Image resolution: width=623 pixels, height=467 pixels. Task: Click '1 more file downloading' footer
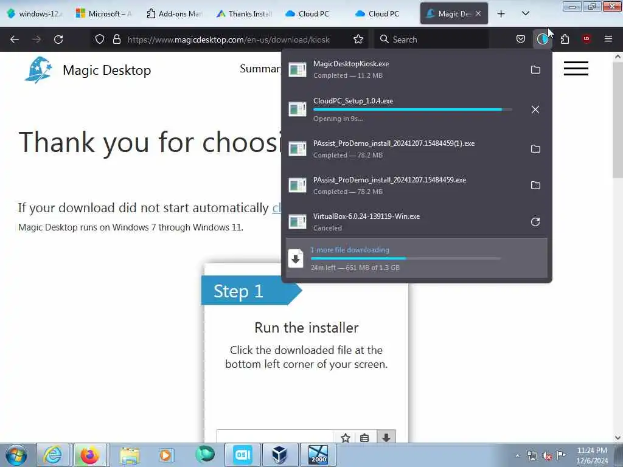click(x=416, y=258)
